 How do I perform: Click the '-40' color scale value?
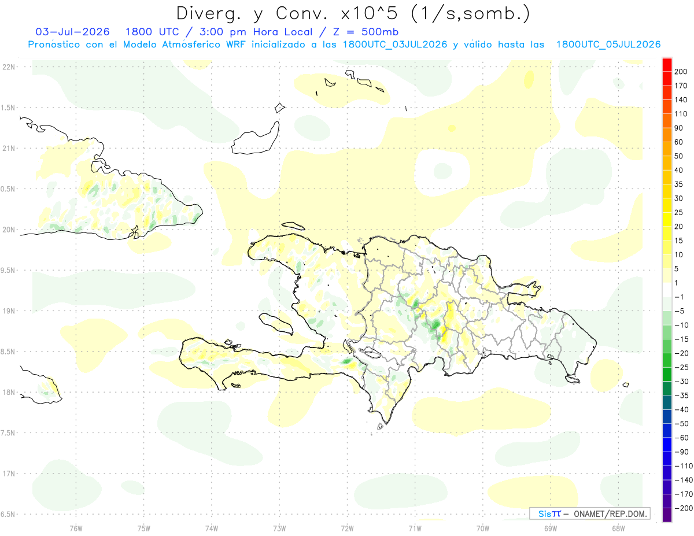681,409
